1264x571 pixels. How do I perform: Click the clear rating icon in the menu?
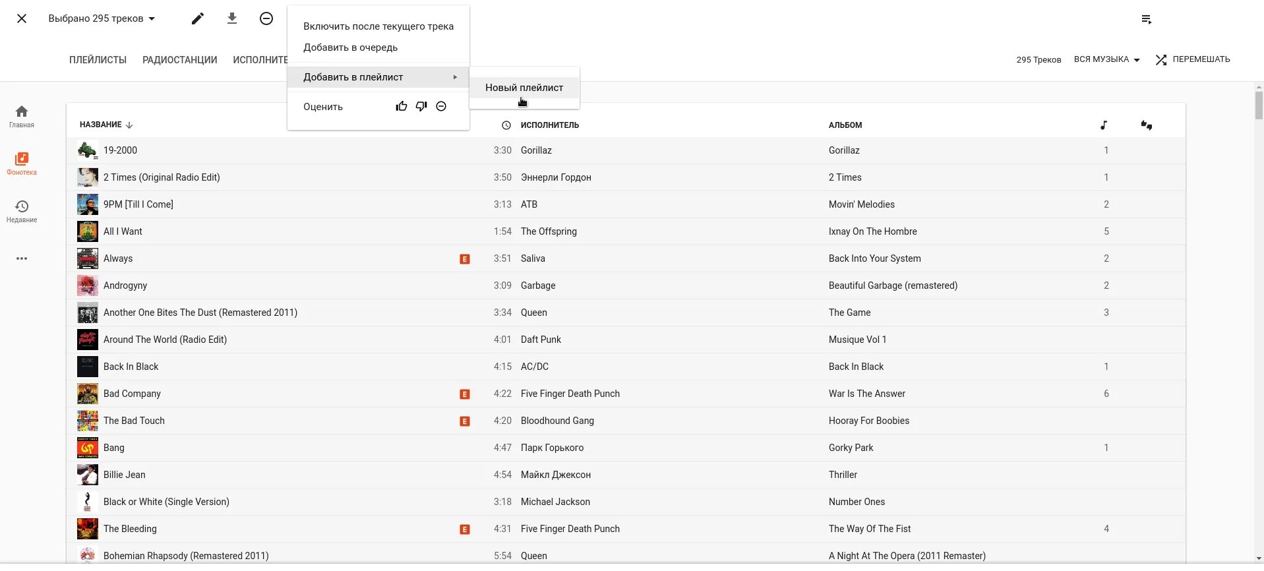click(441, 106)
